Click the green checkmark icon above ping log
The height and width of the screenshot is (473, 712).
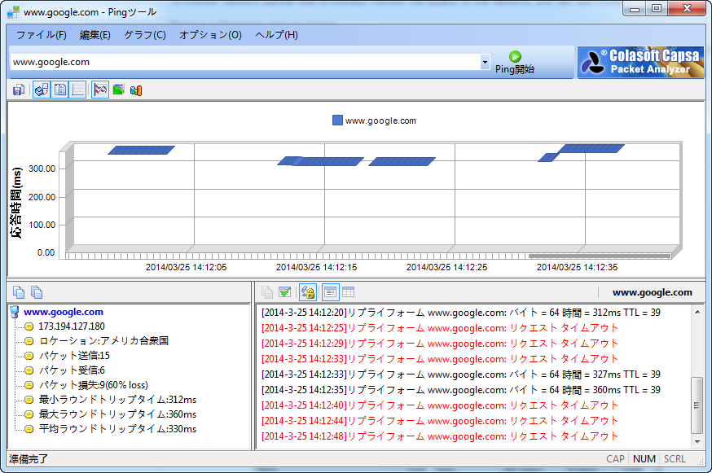pos(285,292)
